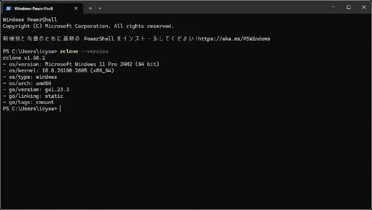Click the os/version output line
Viewport: 372px width, 210px height.
click(x=81, y=64)
